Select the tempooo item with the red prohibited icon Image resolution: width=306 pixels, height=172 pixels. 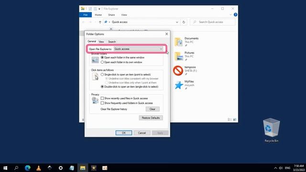tap(178, 70)
